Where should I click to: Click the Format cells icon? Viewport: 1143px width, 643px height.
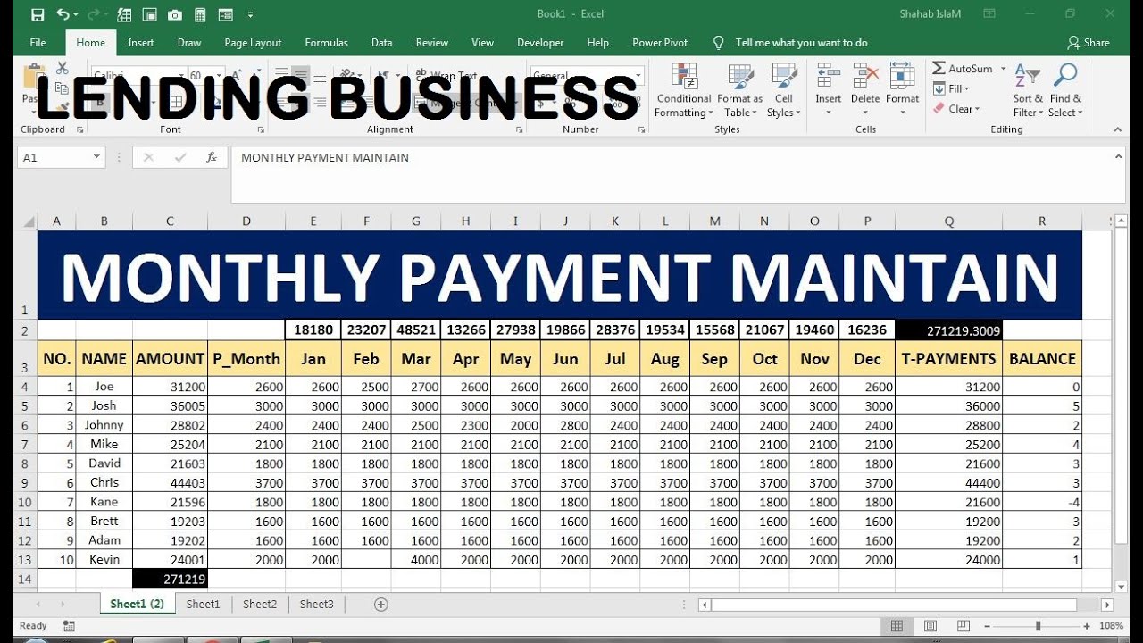[902, 76]
